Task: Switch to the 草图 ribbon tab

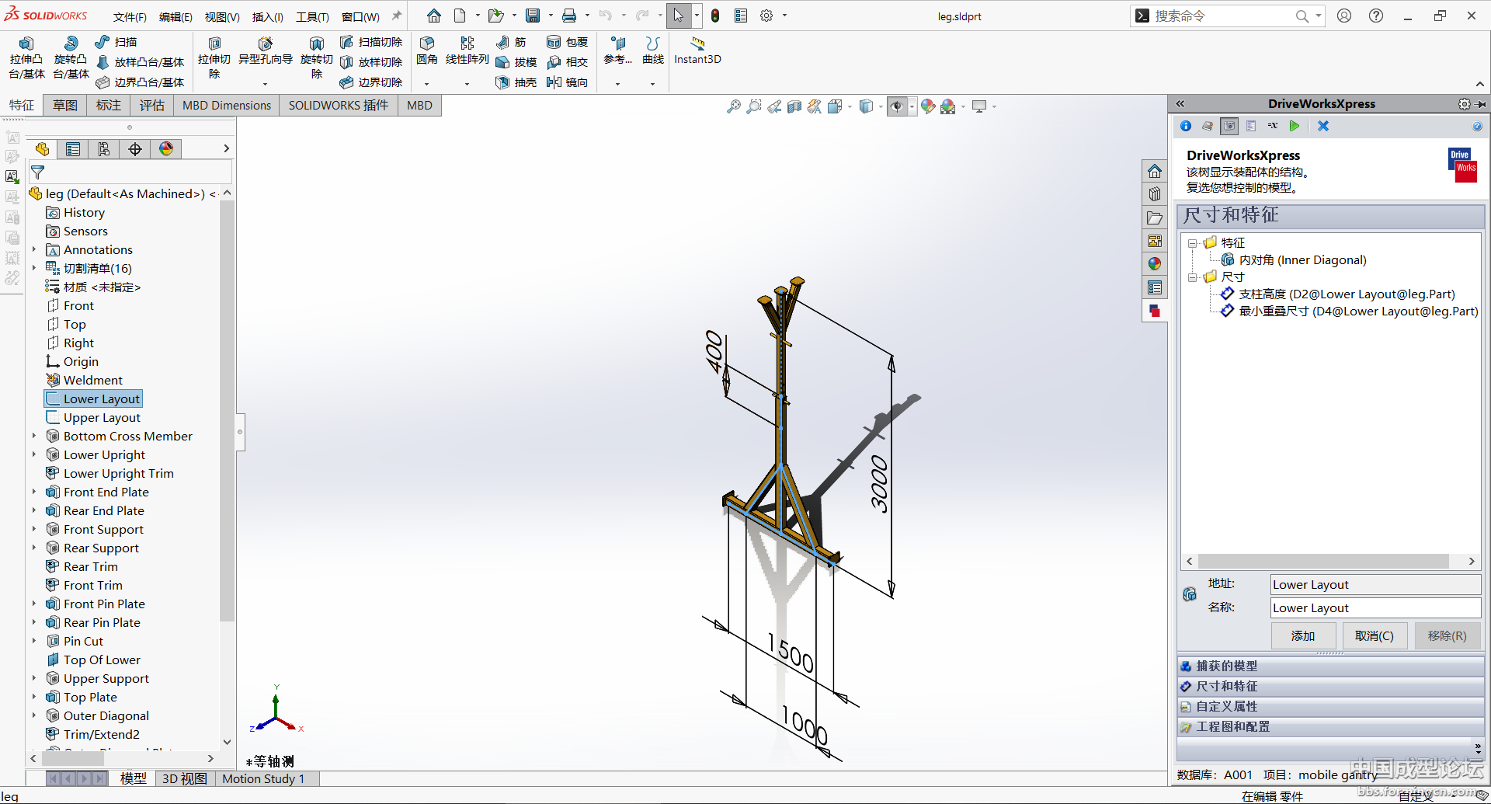Action: coord(65,106)
